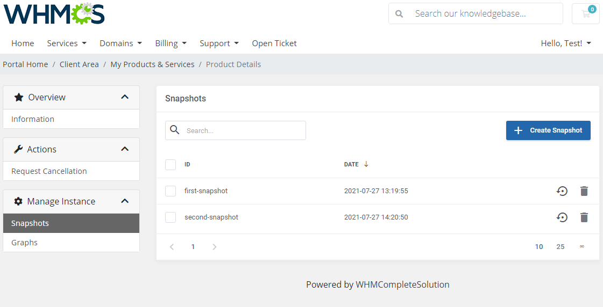Select Graphs in Manage Instance sidebar
This screenshot has height=307, width=603.
click(71, 243)
